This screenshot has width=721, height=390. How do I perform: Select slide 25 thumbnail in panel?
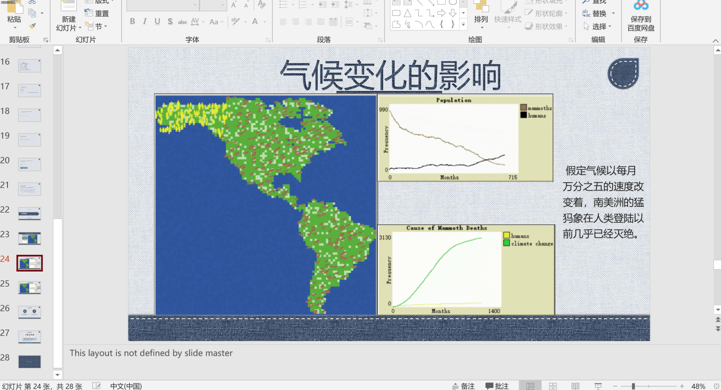[30, 287]
